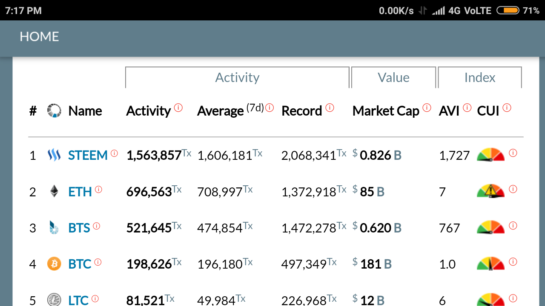
Task: Open info icon next to CUI header
Action: (507, 108)
